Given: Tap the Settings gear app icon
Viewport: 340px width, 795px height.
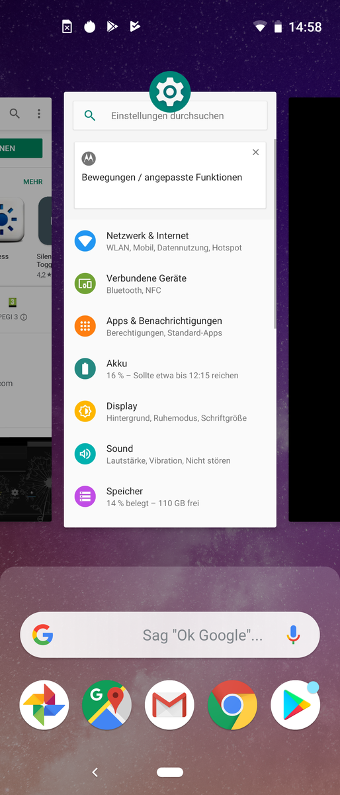Looking at the screenshot, I should pos(170,91).
